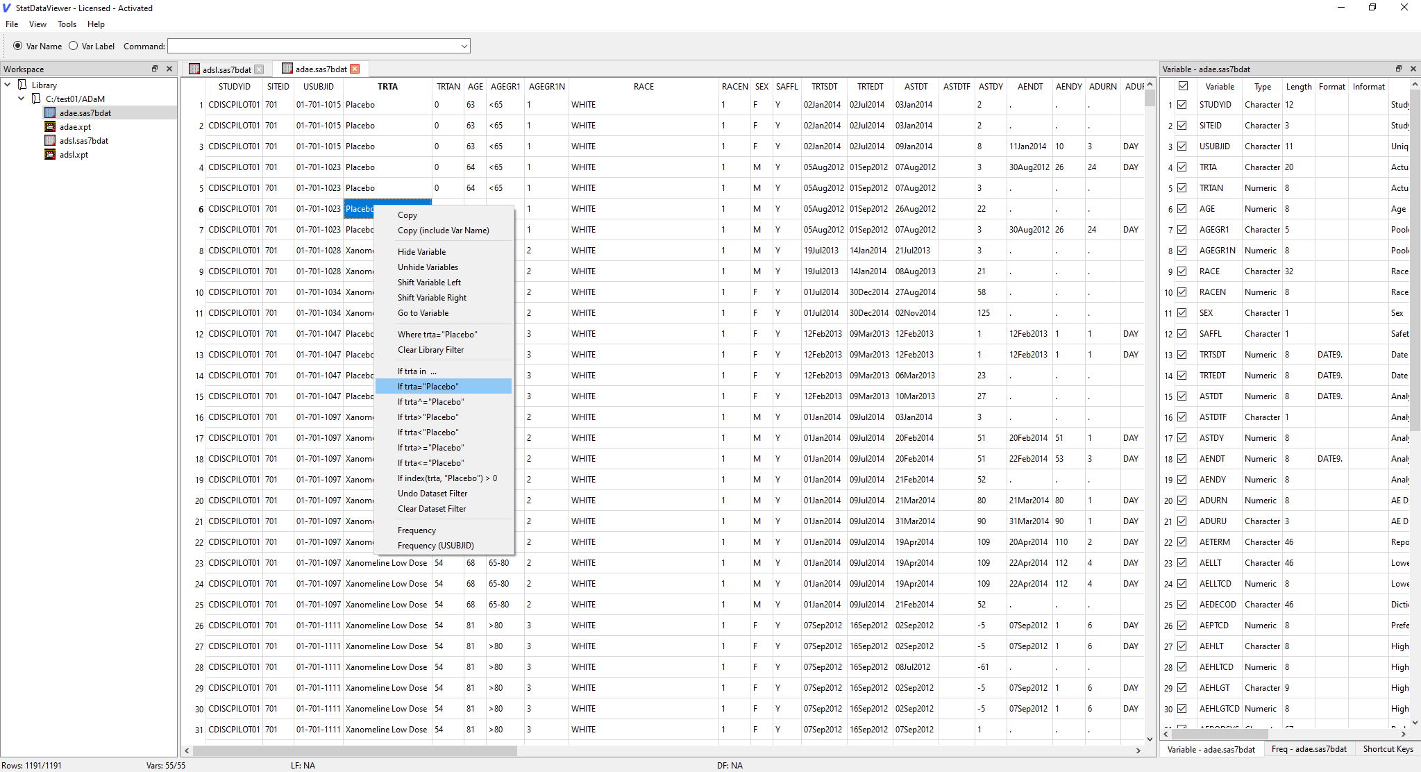The image size is (1421, 772).
Task: Select Go to Variable
Action: (444, 313)
